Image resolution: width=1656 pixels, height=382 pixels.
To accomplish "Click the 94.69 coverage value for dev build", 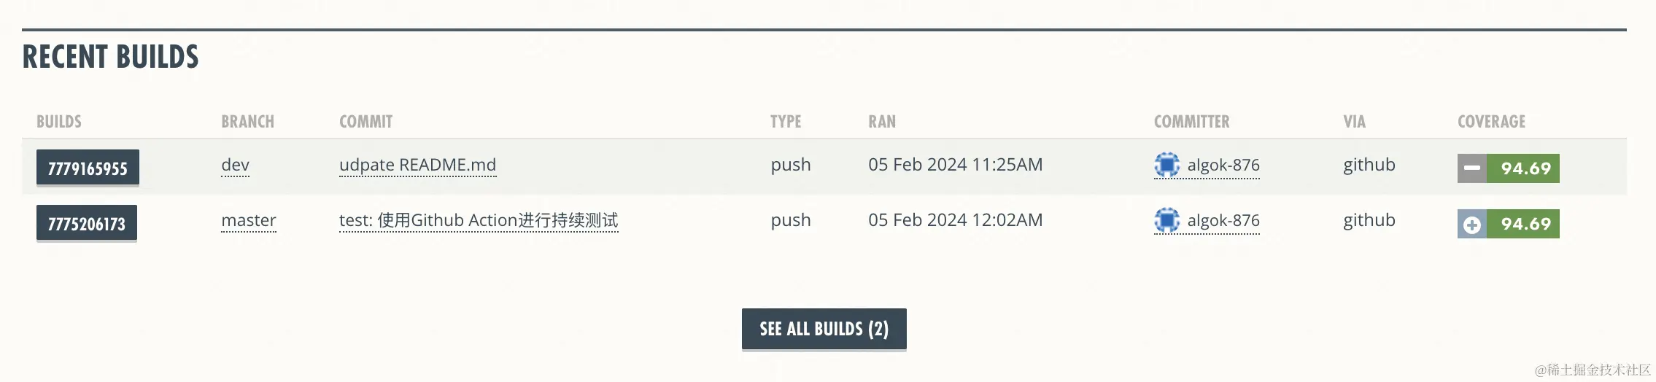I will [1525, 168].
